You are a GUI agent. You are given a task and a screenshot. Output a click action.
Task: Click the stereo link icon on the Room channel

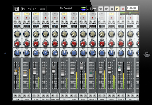pos(76,61)
